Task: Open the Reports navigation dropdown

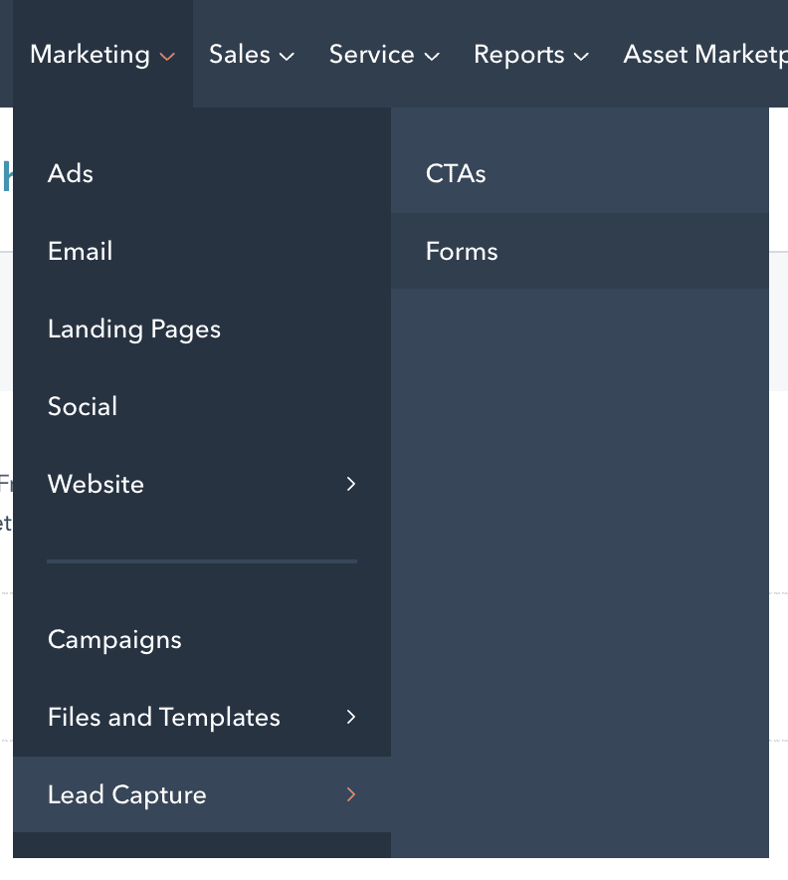Action: (531, 55)
